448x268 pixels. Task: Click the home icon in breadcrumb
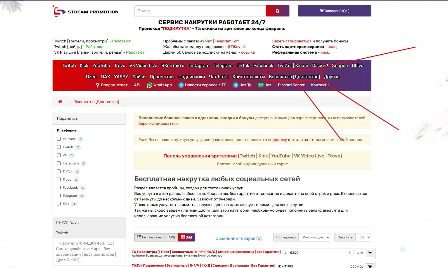(x=60, y=102)
